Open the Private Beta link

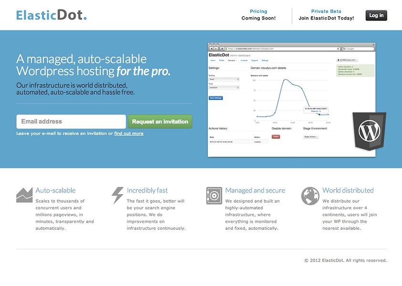pyautogui.click(x=326, y=11)
